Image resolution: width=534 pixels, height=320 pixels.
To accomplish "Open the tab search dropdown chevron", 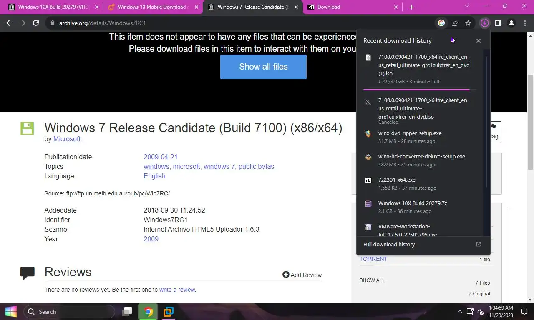I will coord(466,6).
